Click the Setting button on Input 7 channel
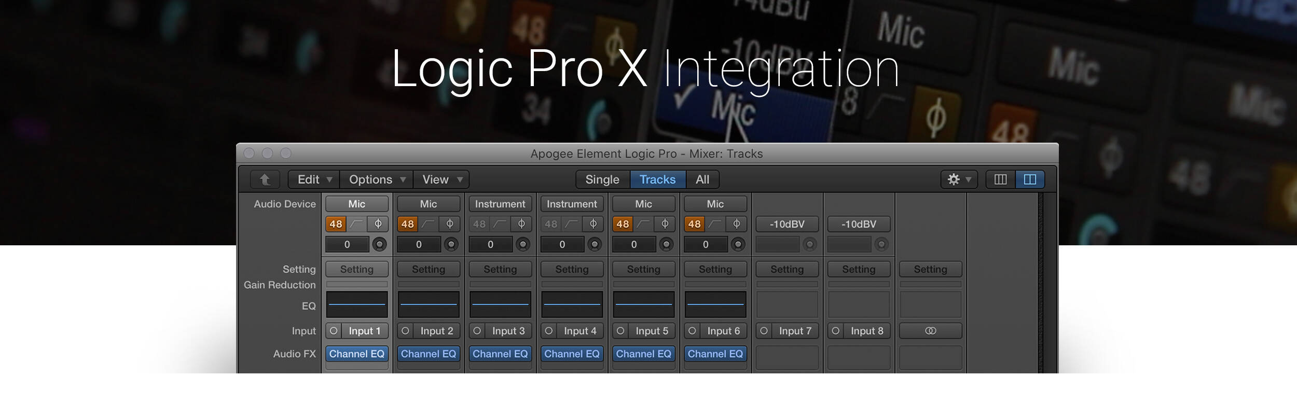The image size is (1297, 404). coord(787,269)
